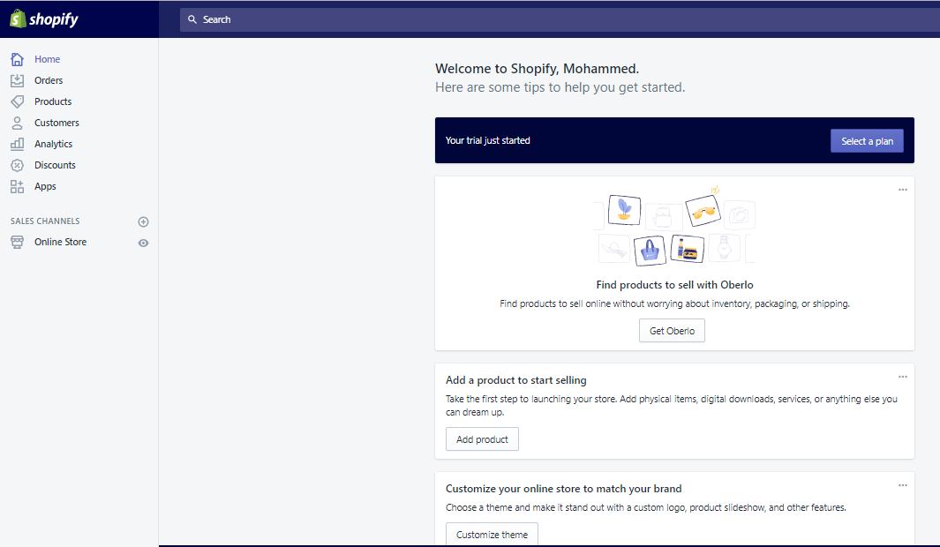Click the Discounts badge icon
Viewport: 940px width, 547px height.
[18, 165]
